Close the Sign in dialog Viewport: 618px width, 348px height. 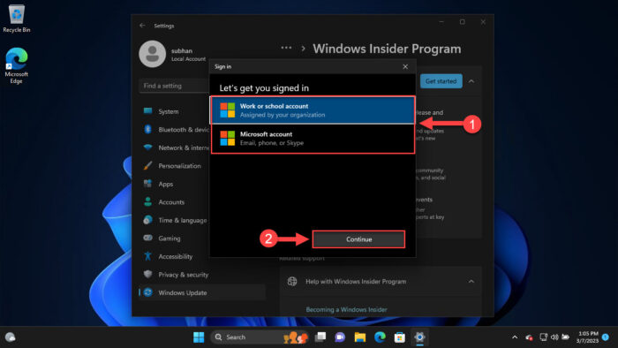405,66
